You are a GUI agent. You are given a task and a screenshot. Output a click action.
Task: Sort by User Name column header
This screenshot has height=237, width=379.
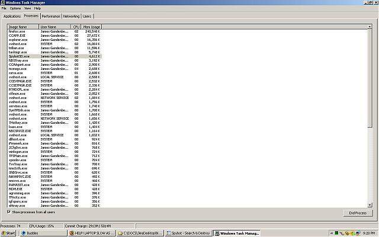tap(54, 27)
